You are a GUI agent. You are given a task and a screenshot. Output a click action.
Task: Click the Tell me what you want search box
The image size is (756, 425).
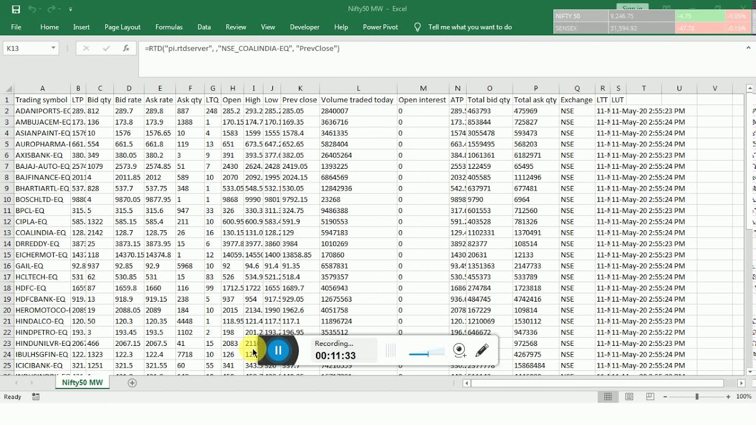[470, 27]
